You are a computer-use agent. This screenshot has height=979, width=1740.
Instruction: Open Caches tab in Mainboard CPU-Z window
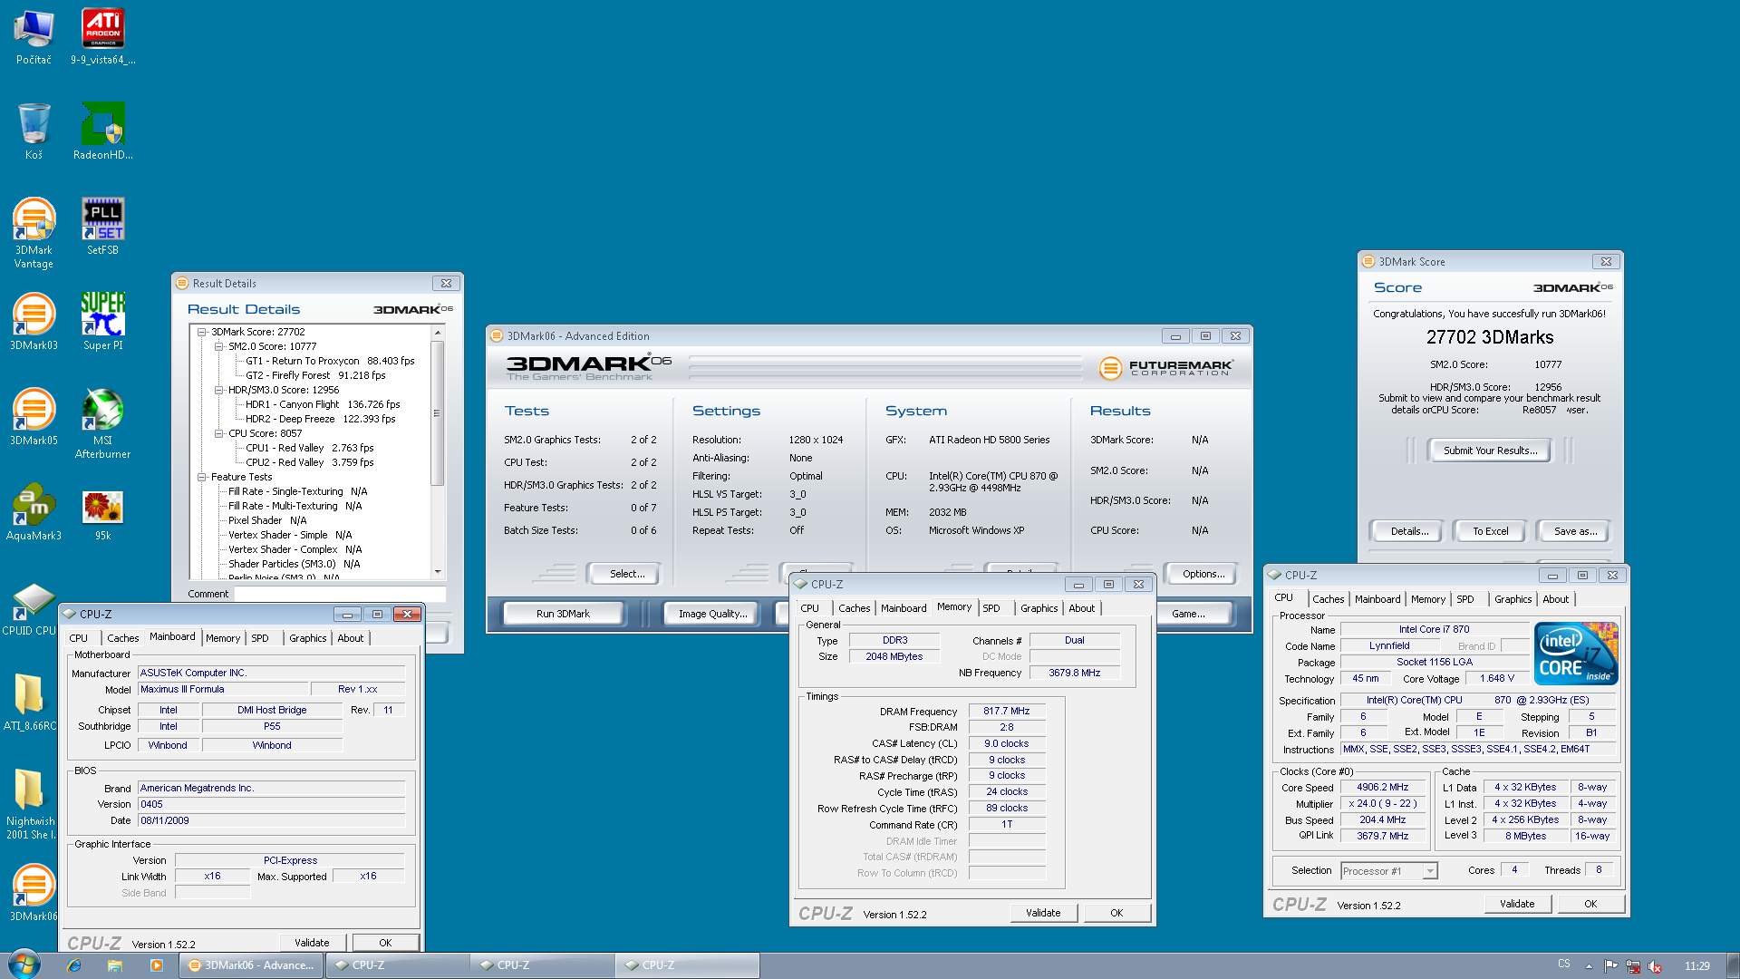123,638
